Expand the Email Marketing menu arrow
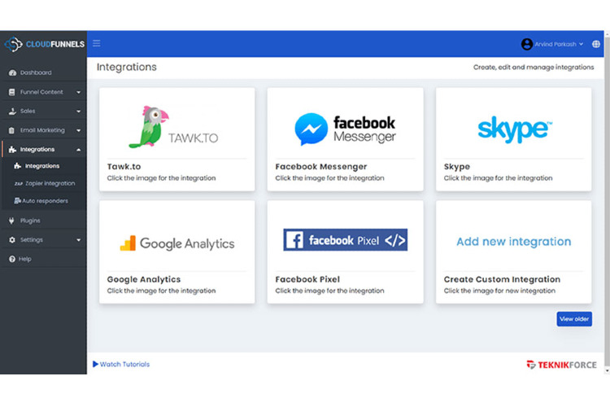 point(79,130)
